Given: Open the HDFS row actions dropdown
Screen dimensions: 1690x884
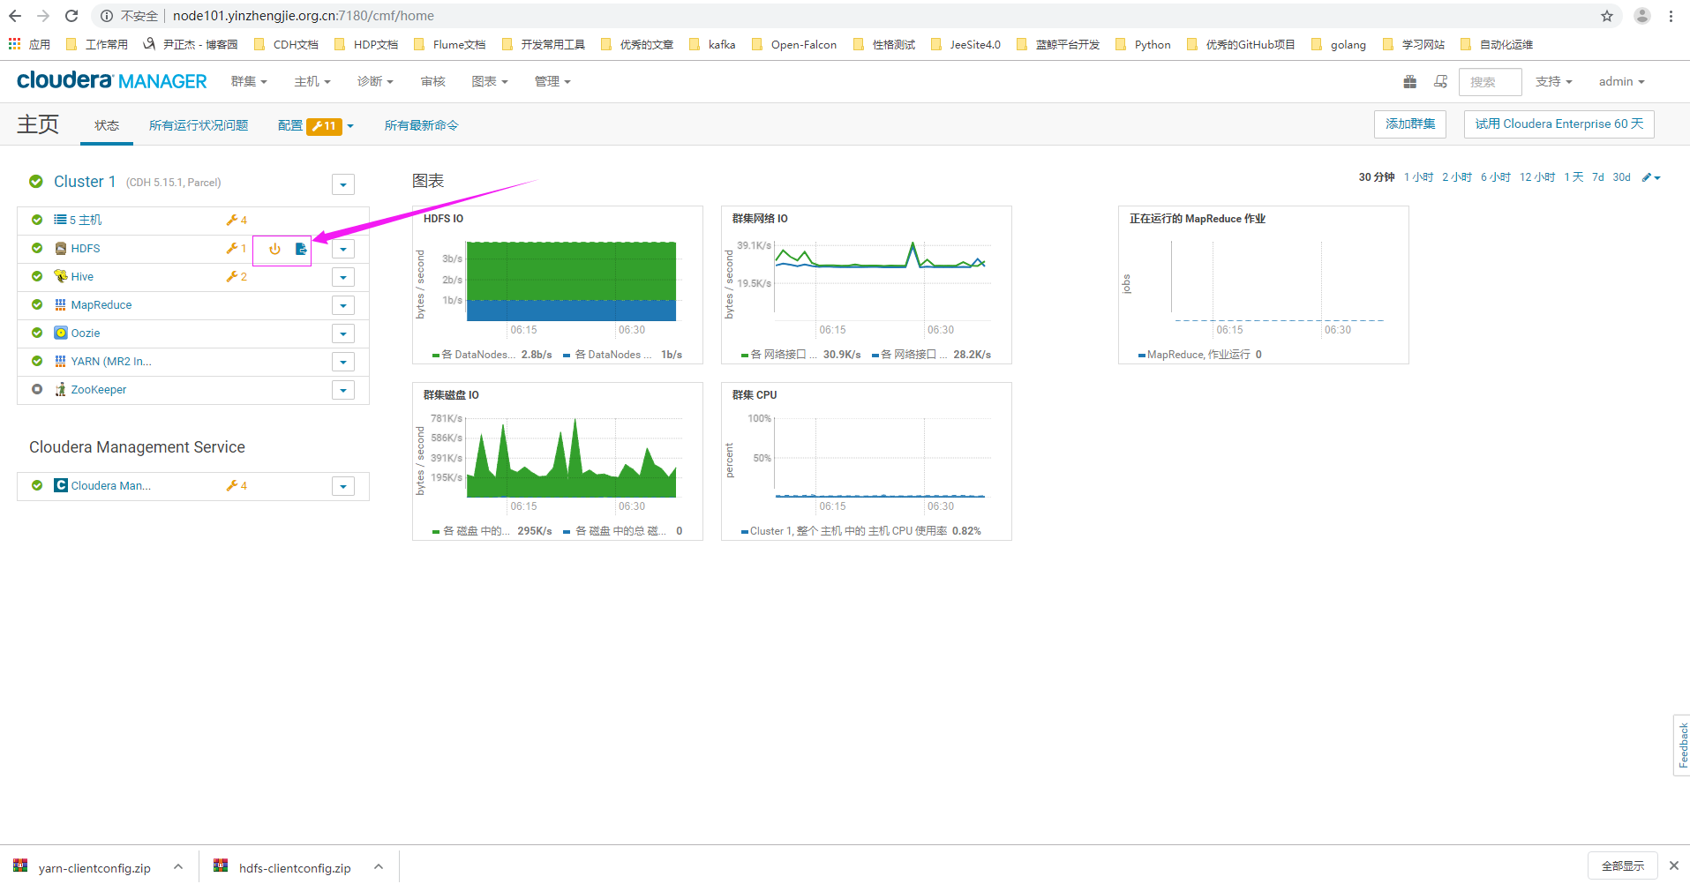Looking at the screenshot, I should pyautogui.click(x=343, y=250).
